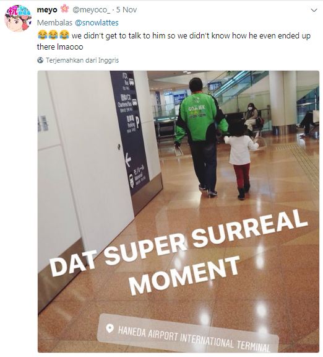Click the Go-Jek logo on green jacket

tap(197, 109)
